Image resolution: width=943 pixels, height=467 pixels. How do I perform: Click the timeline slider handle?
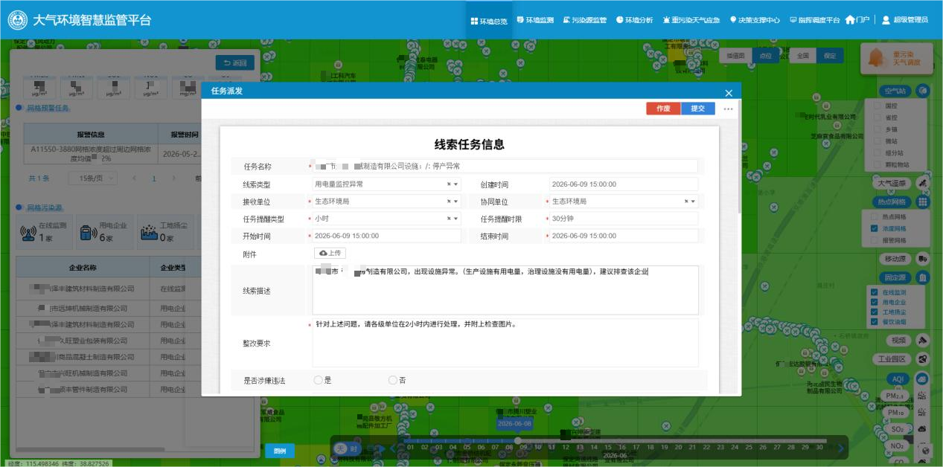[518, 440]
